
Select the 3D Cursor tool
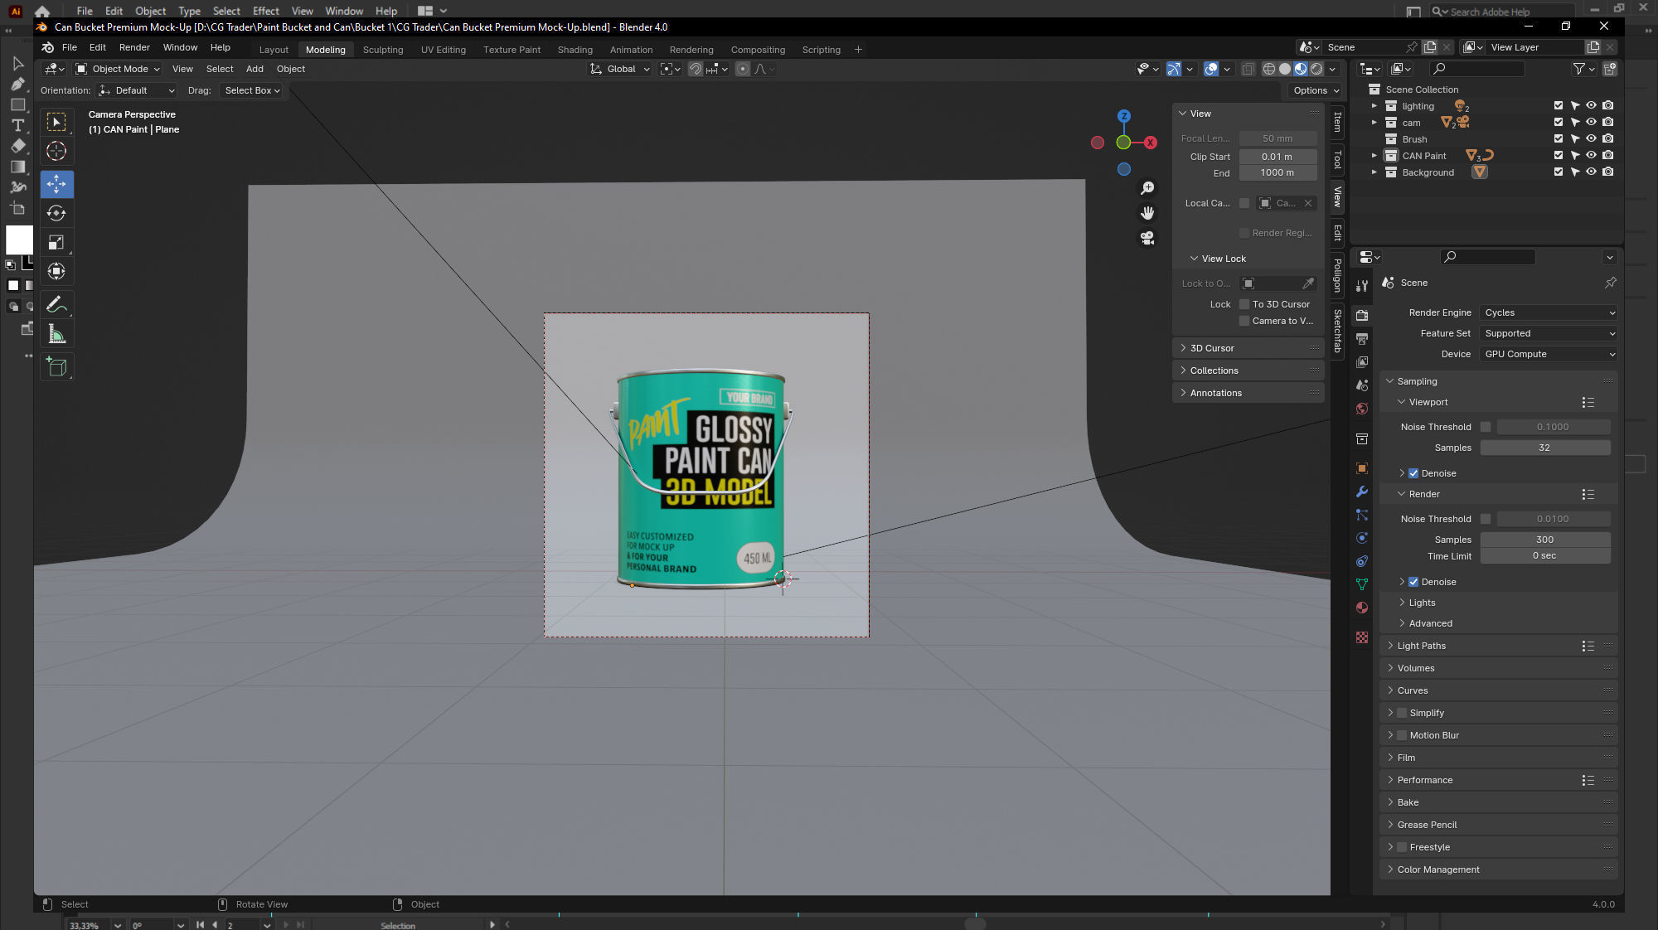tap(56, 151)
